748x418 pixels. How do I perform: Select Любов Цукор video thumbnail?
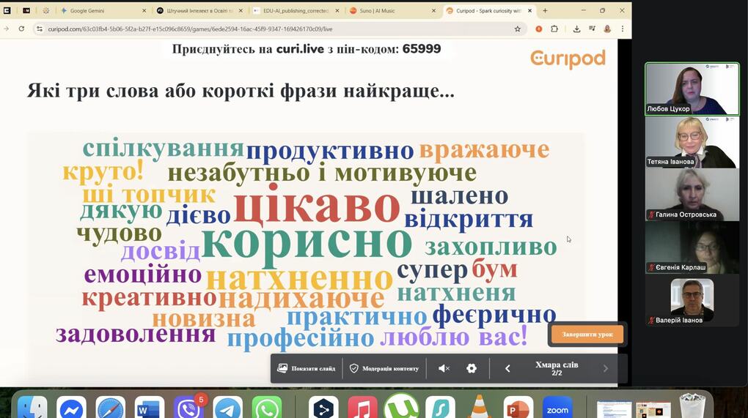click(x=692, y=89)
